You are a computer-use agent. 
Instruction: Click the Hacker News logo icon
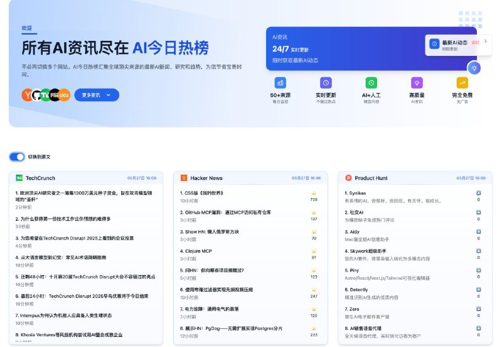[184, 178]
